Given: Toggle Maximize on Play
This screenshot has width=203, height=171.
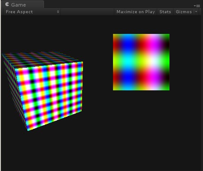Looking at the screenshot, I should [x=135, y=12].
